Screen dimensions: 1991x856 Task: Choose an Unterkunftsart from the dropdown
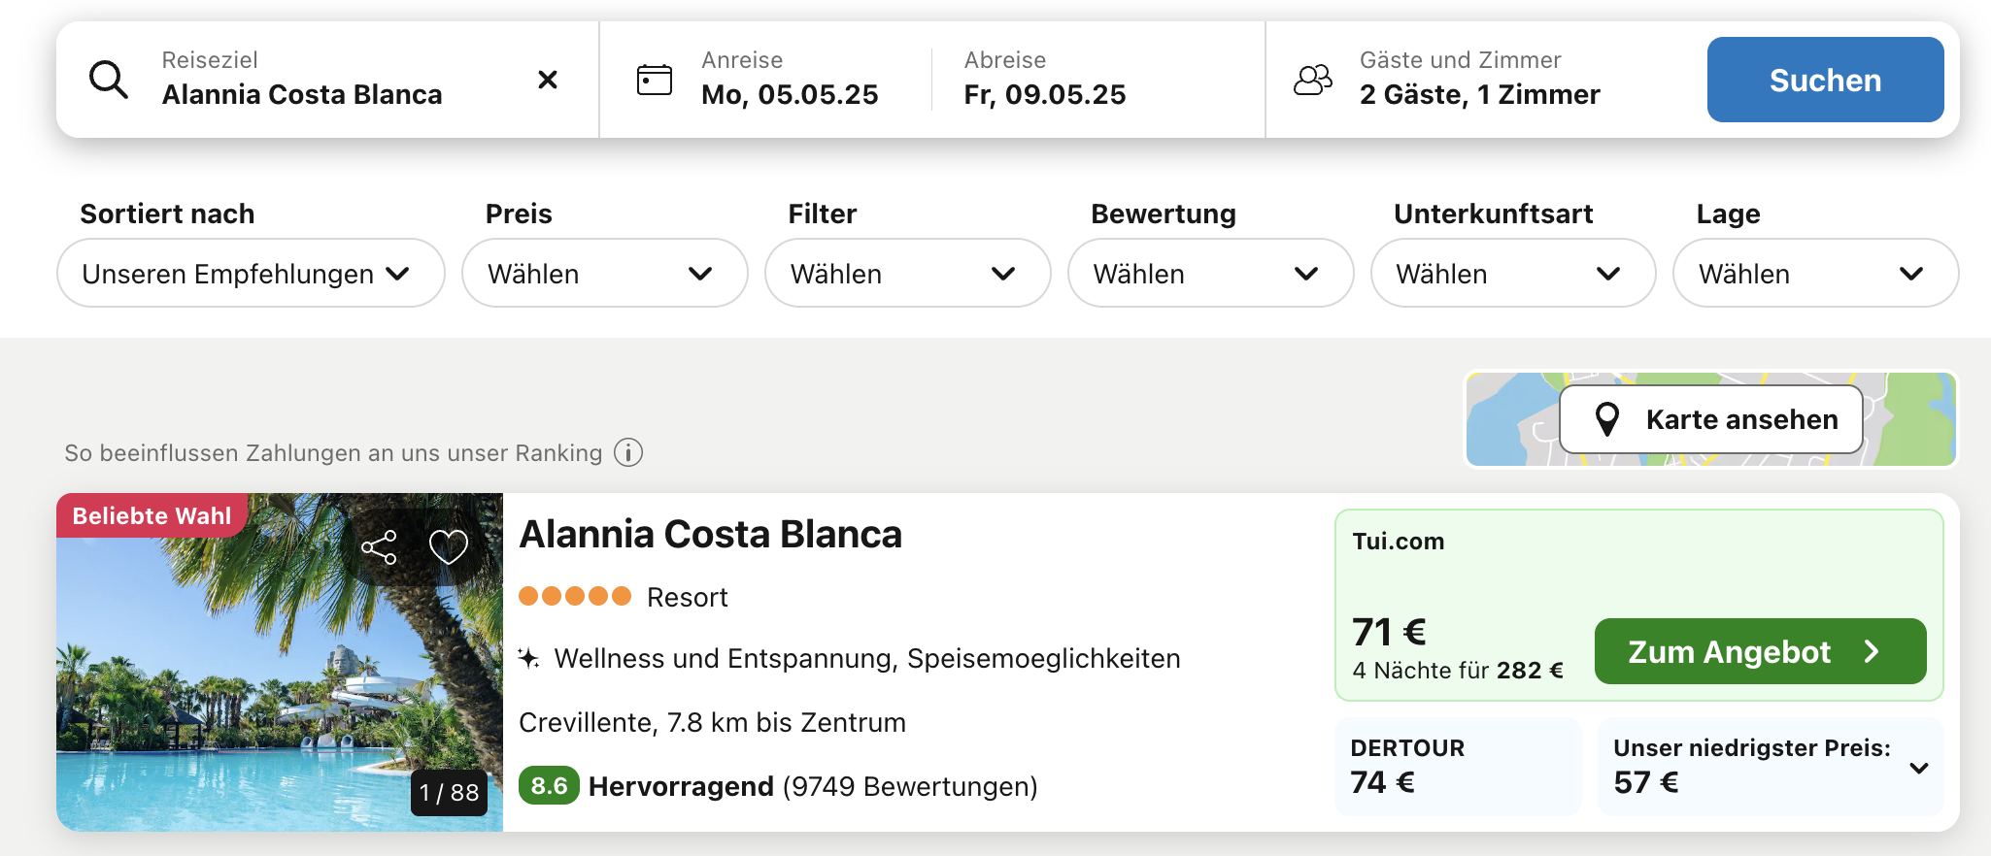pyautogui.click(x=1512, y=274)
